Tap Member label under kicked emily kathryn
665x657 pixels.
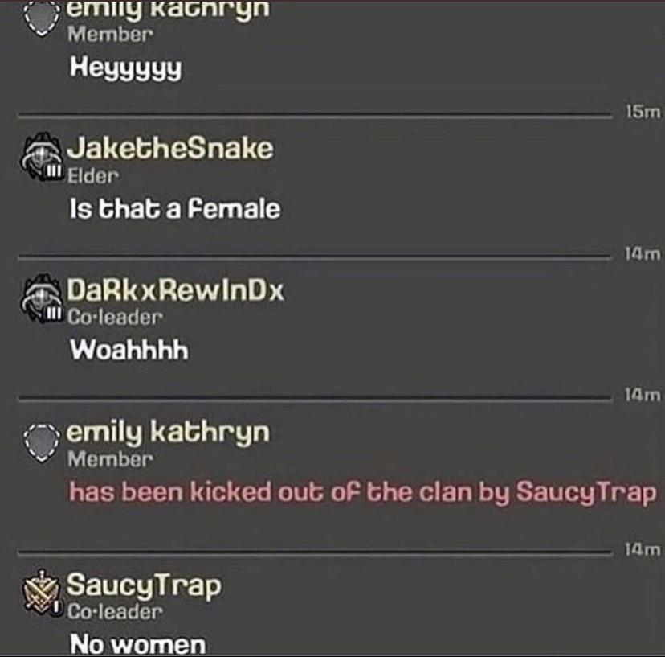[x=110, y=459]
